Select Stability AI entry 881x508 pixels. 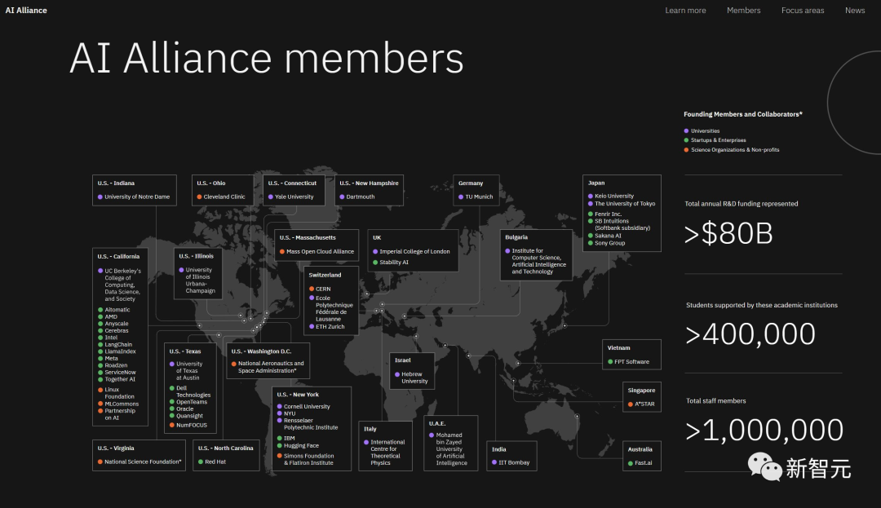coord(391,262)
